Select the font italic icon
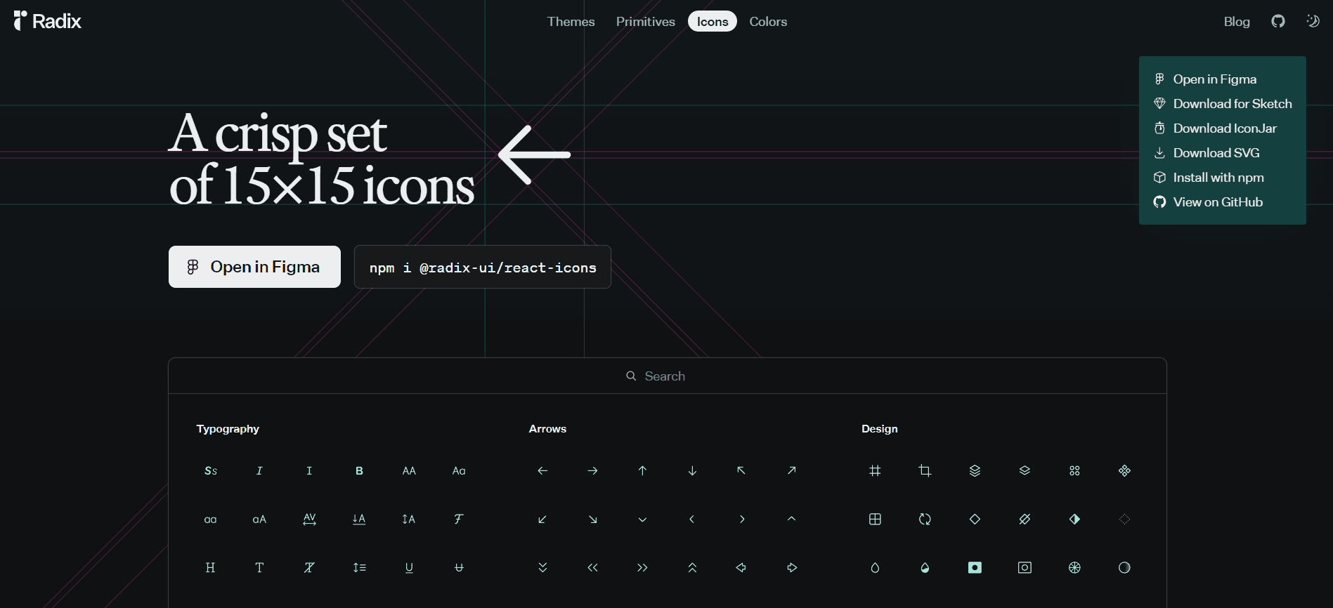This screenshot has height=608, width=1333. point(259,470)
